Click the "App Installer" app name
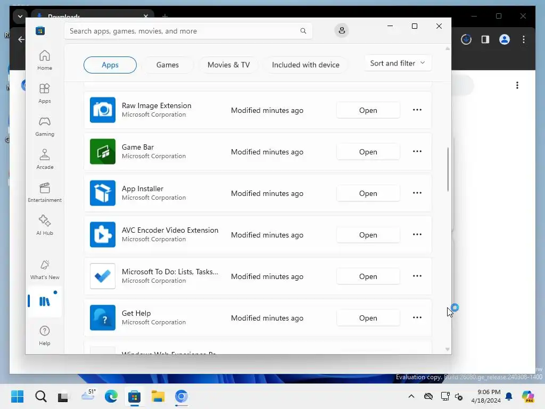545x409 pixels. coord(143,189)
